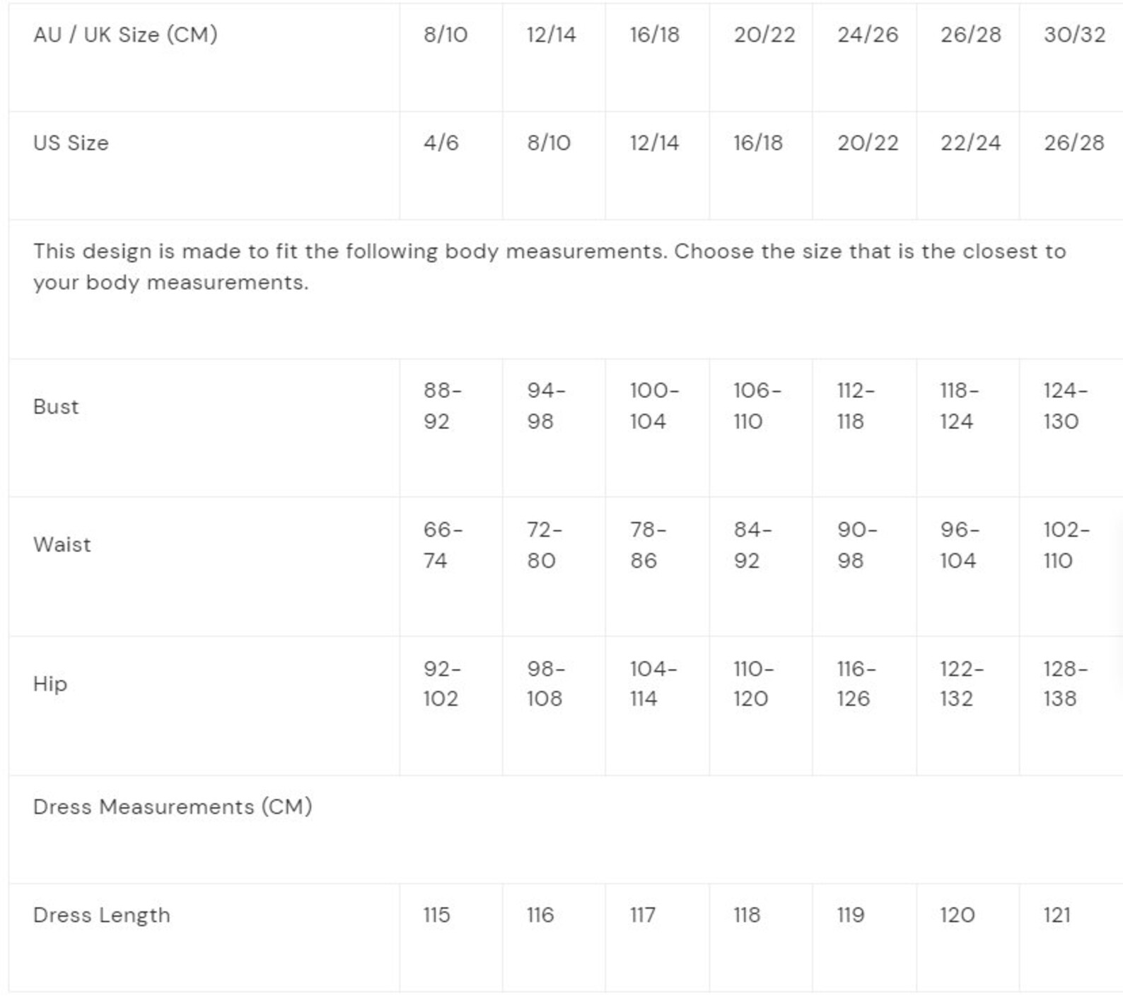Select the Hip row label
1123x1006 pixels.
click(50, 684)
